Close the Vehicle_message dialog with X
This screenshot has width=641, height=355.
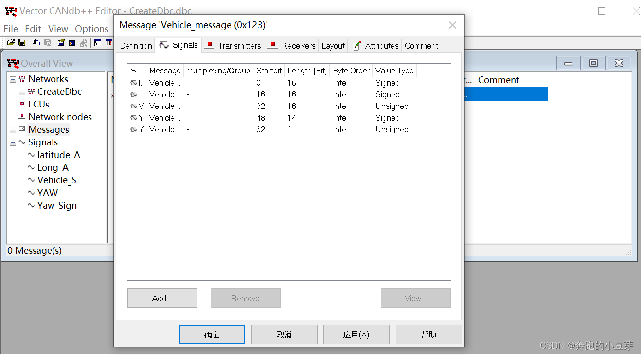coord(452,25)
